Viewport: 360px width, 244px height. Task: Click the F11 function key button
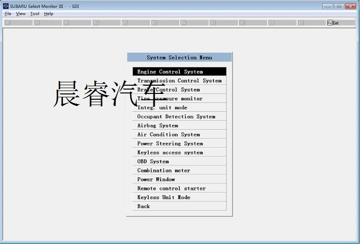pyautogui.click(x=312, y=23)
